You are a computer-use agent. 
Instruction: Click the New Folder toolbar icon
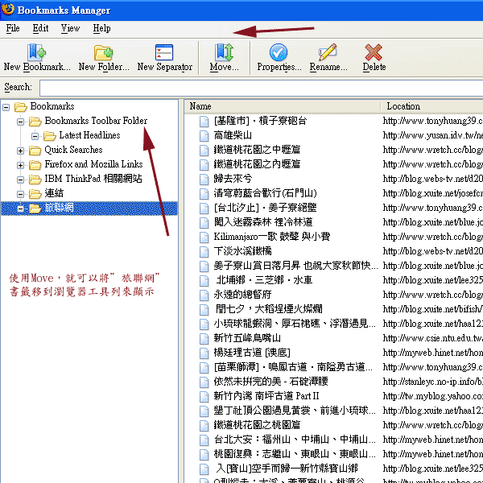pyautogui.click(x=103, y=53)
